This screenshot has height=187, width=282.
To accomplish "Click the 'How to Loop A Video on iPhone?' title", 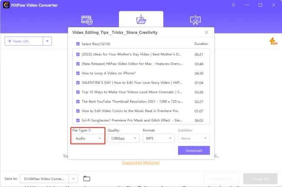I will pyautogui.click(x=108, y=73).
